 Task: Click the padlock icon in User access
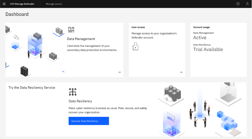(x=135, y=46)
